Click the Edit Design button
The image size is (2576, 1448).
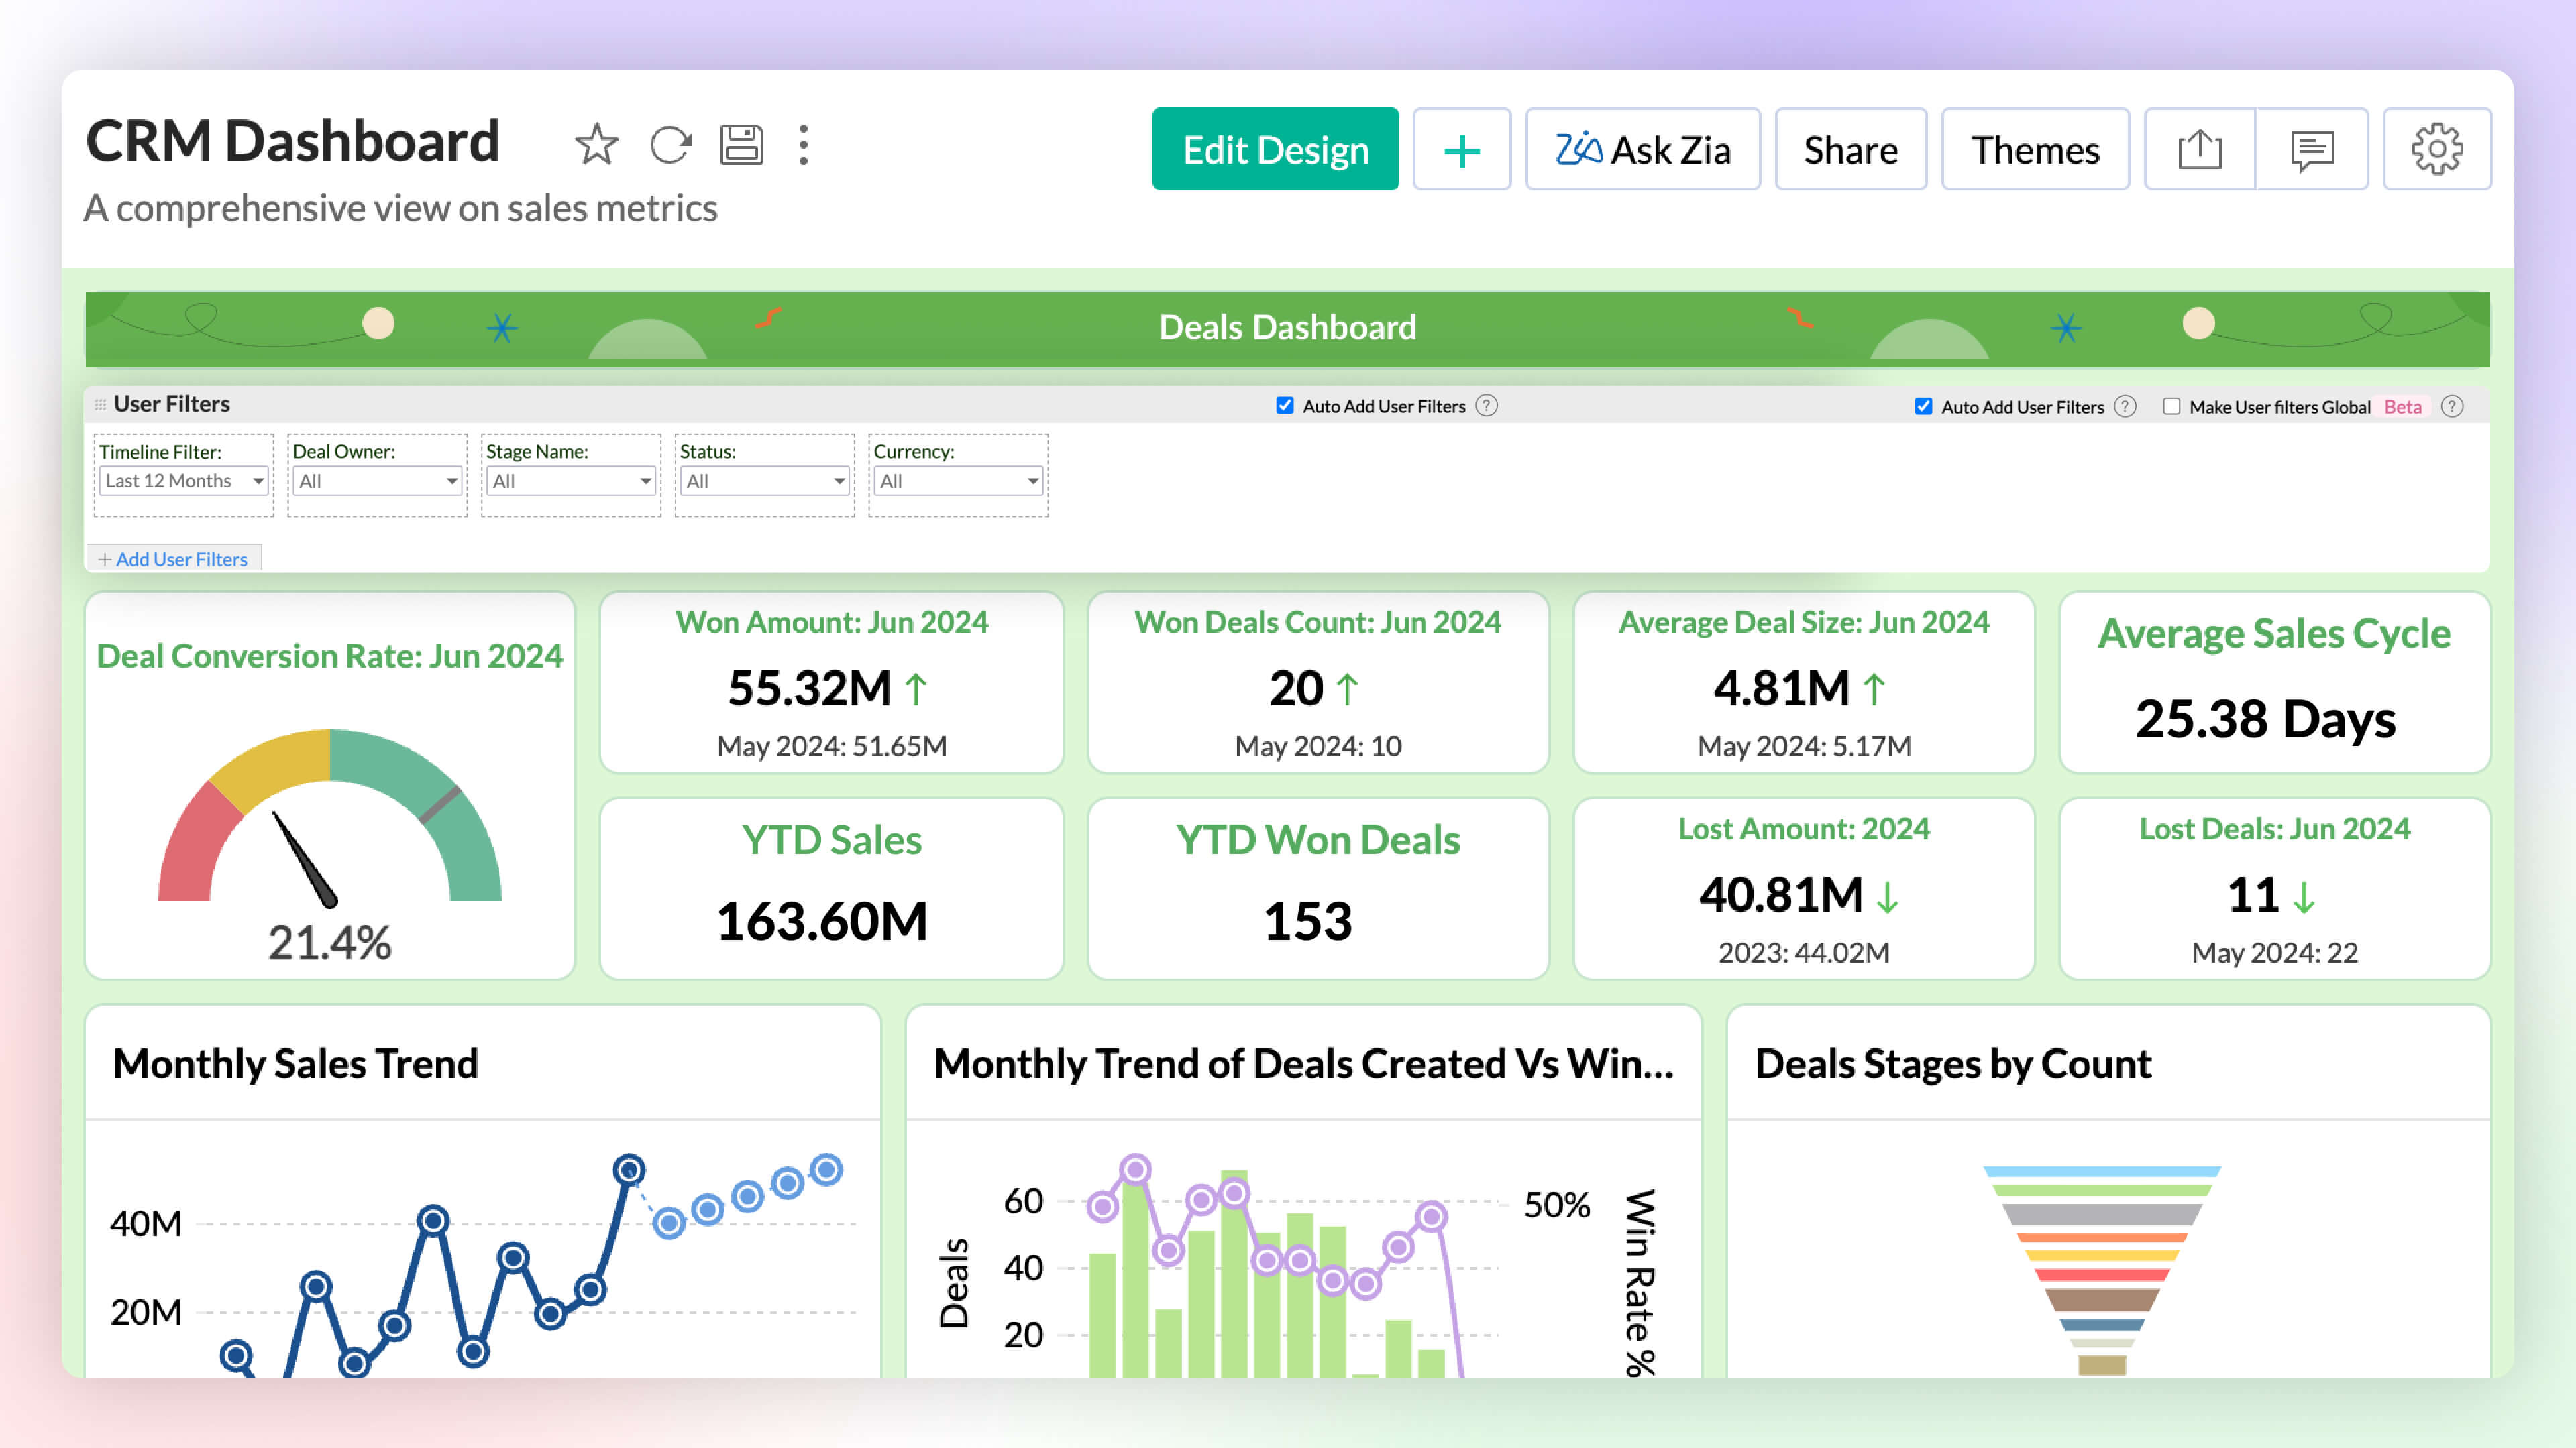click(1275, 150)
